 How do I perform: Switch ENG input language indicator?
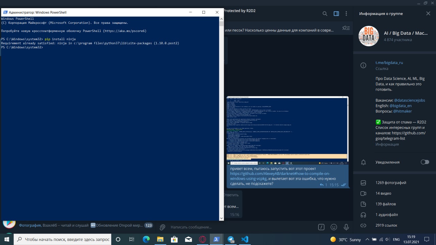(396, 240)
